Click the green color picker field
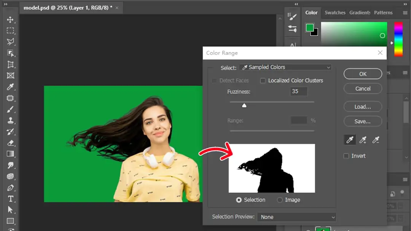 [354, 34]
